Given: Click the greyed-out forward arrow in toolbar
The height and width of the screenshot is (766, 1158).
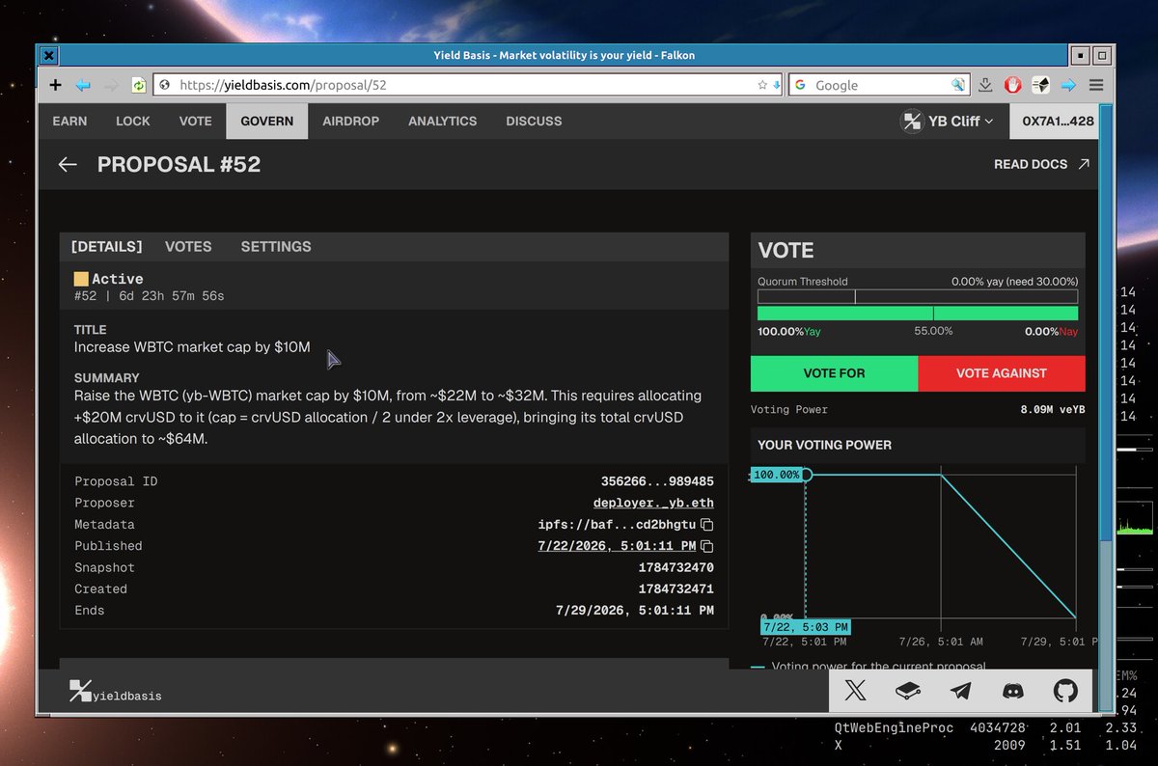Looking at the screenshot, I should (111, 85).
